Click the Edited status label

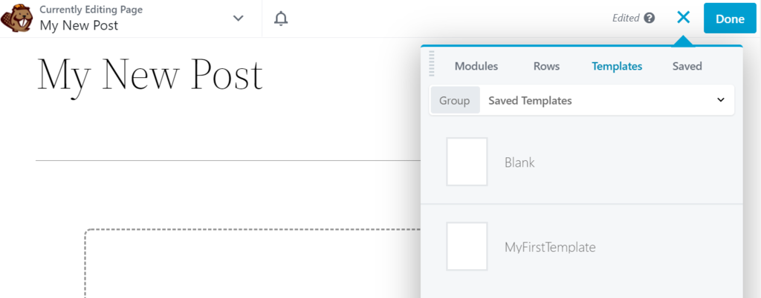[626, 19]
